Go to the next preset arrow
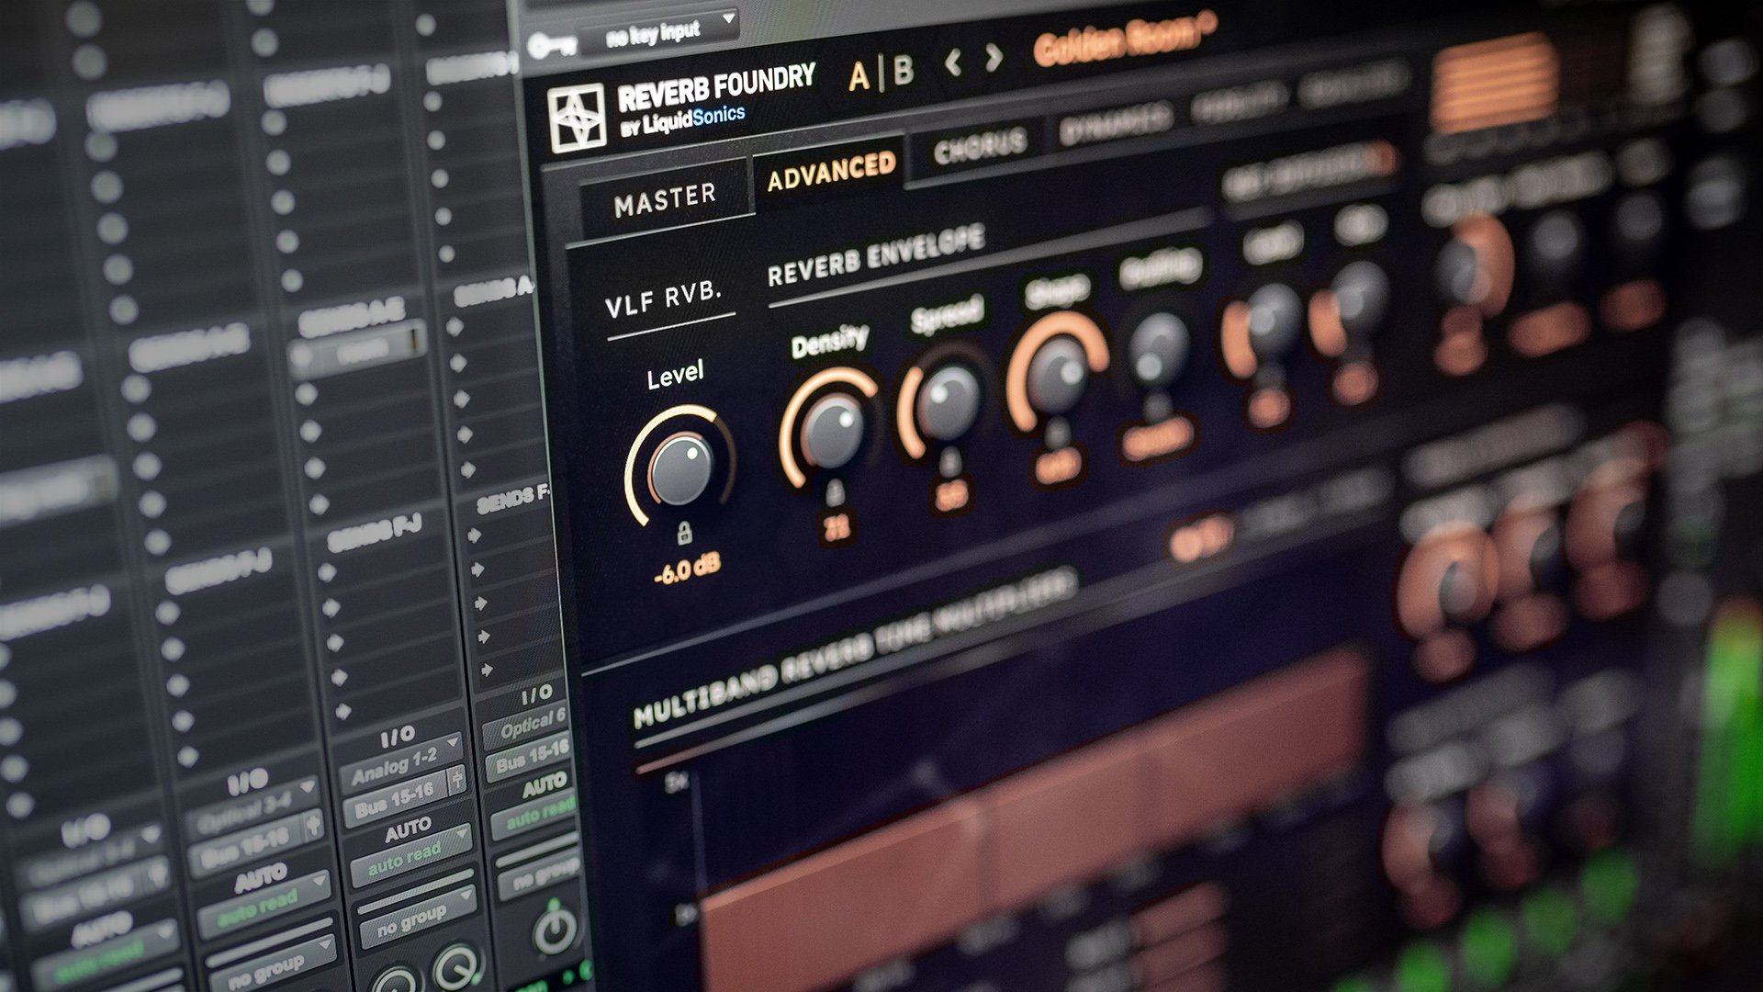Screen dimensions: 1763x992 [x=994, y=59]
